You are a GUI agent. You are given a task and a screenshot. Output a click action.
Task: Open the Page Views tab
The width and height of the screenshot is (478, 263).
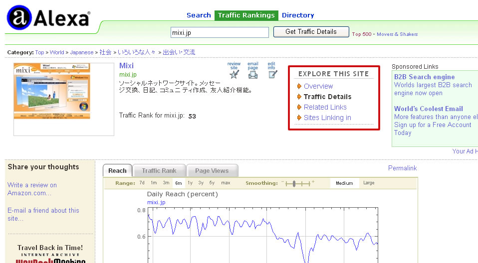[212, 171]
